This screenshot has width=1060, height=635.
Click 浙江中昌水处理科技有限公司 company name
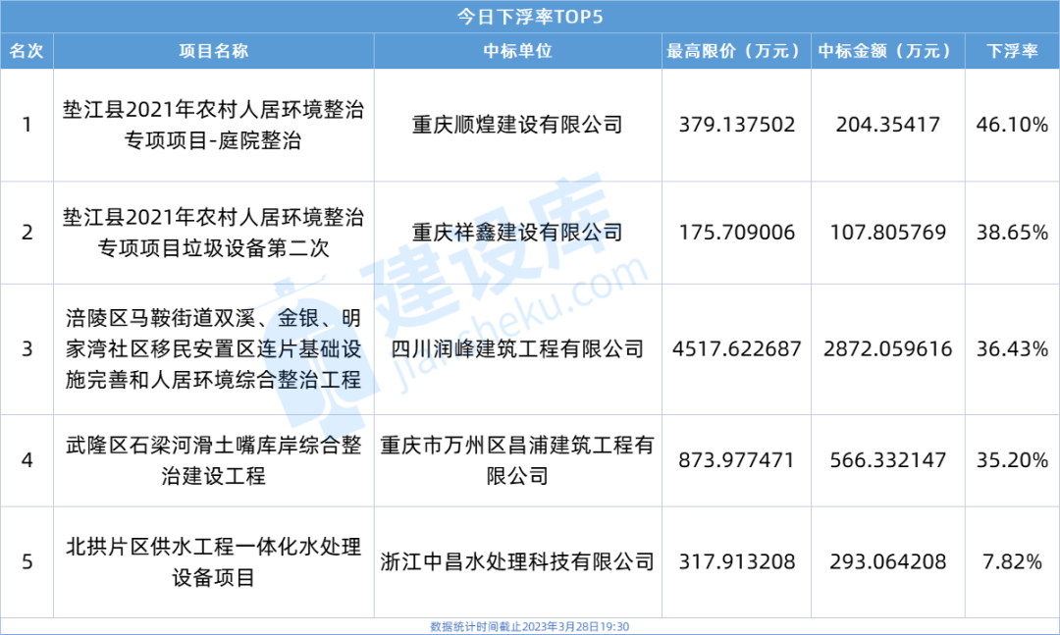point(517,561)
